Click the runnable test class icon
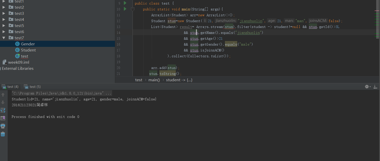The image size is (380, 161). 17,56
